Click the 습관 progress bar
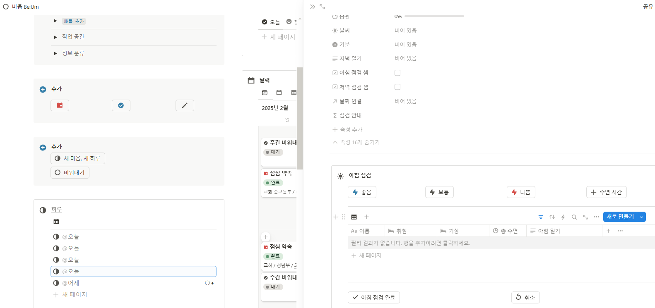 [x=434, y=17]
